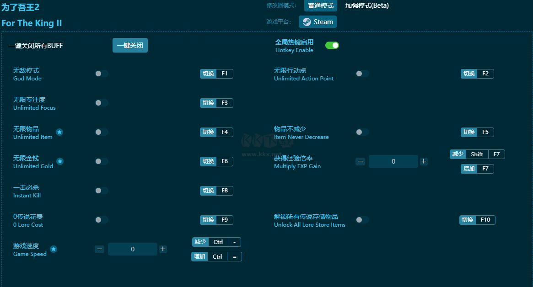Click the 一键关闭所有BUFF label
Image resolution: width=533 pixels, height=287 pixels.
point(36,46)
